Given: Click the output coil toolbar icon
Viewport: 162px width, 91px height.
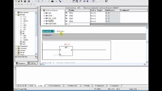Looking at the screenshot, I should click(91, 1).
